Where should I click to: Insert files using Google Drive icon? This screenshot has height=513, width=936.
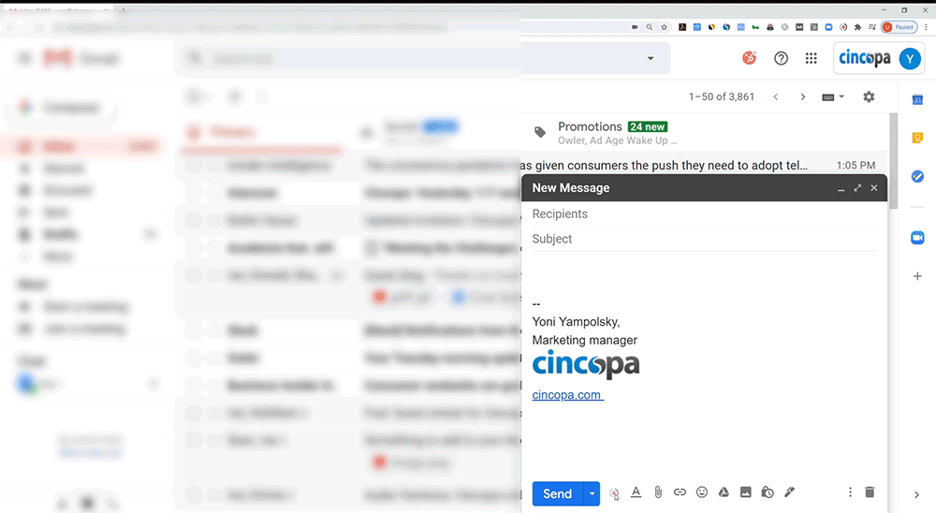click(x=724, y=492)
